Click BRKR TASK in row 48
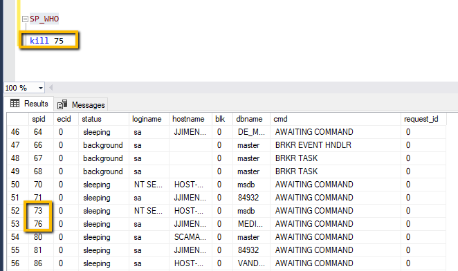Image resolution: width=458 pixels, height=271 pixels. point(336,158)
